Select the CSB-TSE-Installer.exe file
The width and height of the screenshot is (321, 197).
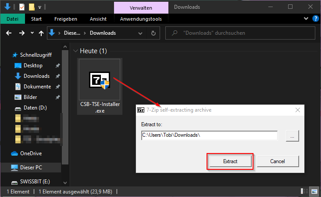point(100,86)
